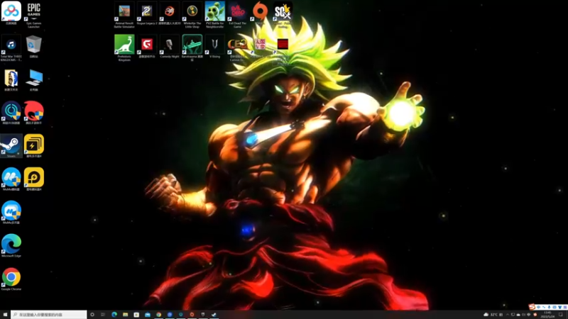Open Cortana circle on the taskbar
Screen dimensions: 568x319
[92, 315]
